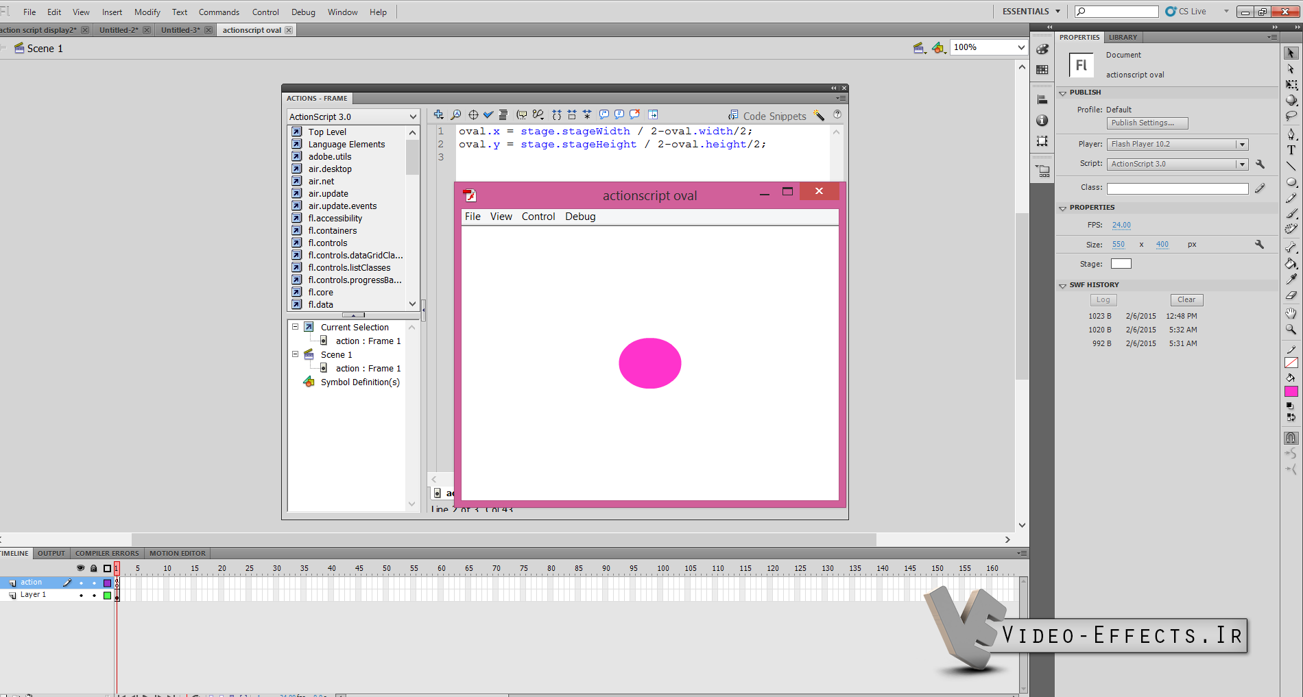Click the Publish Settings button
The width and height of the screenshot is (1303, 697).
click(1147, 123)
